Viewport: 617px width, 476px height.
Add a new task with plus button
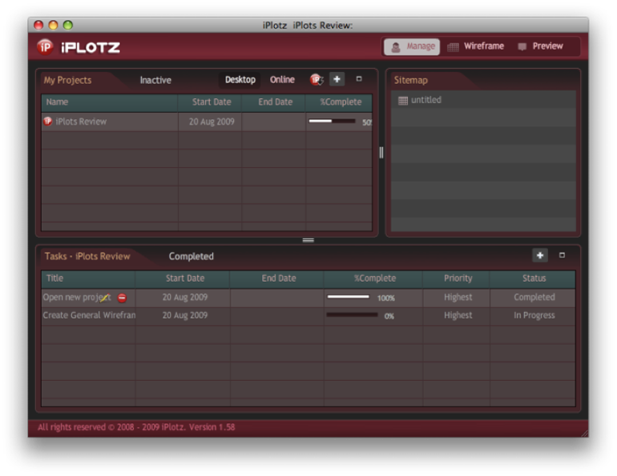click(540, 255)
